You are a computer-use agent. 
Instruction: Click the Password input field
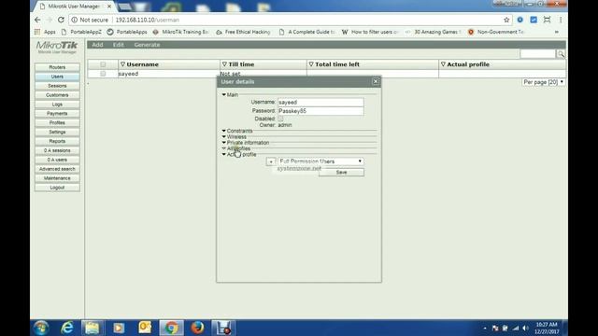(x=320, y=111)
